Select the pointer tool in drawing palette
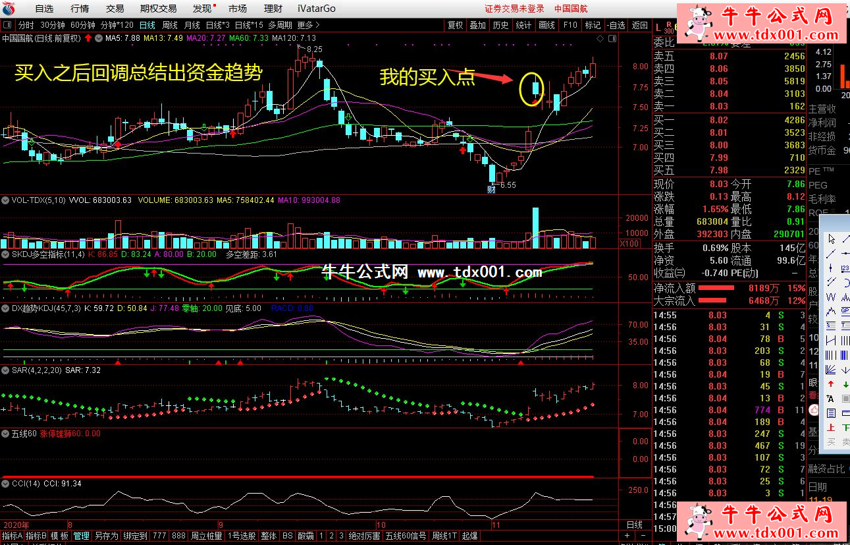Viewport: 850px width, 545px height. point(831,239)
